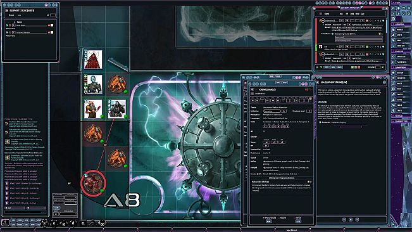Screen dimensions: 412x232
Task: Select the fox character token
Action: [93, 108]
